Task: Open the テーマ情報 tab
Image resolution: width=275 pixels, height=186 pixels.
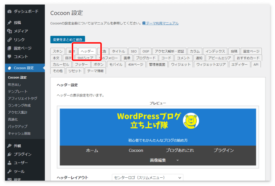Action: [95, 71]
